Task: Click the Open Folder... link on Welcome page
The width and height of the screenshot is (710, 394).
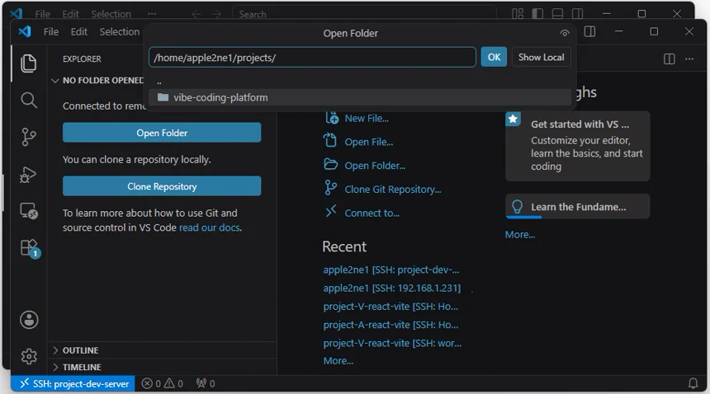Action: pos(375,166)
